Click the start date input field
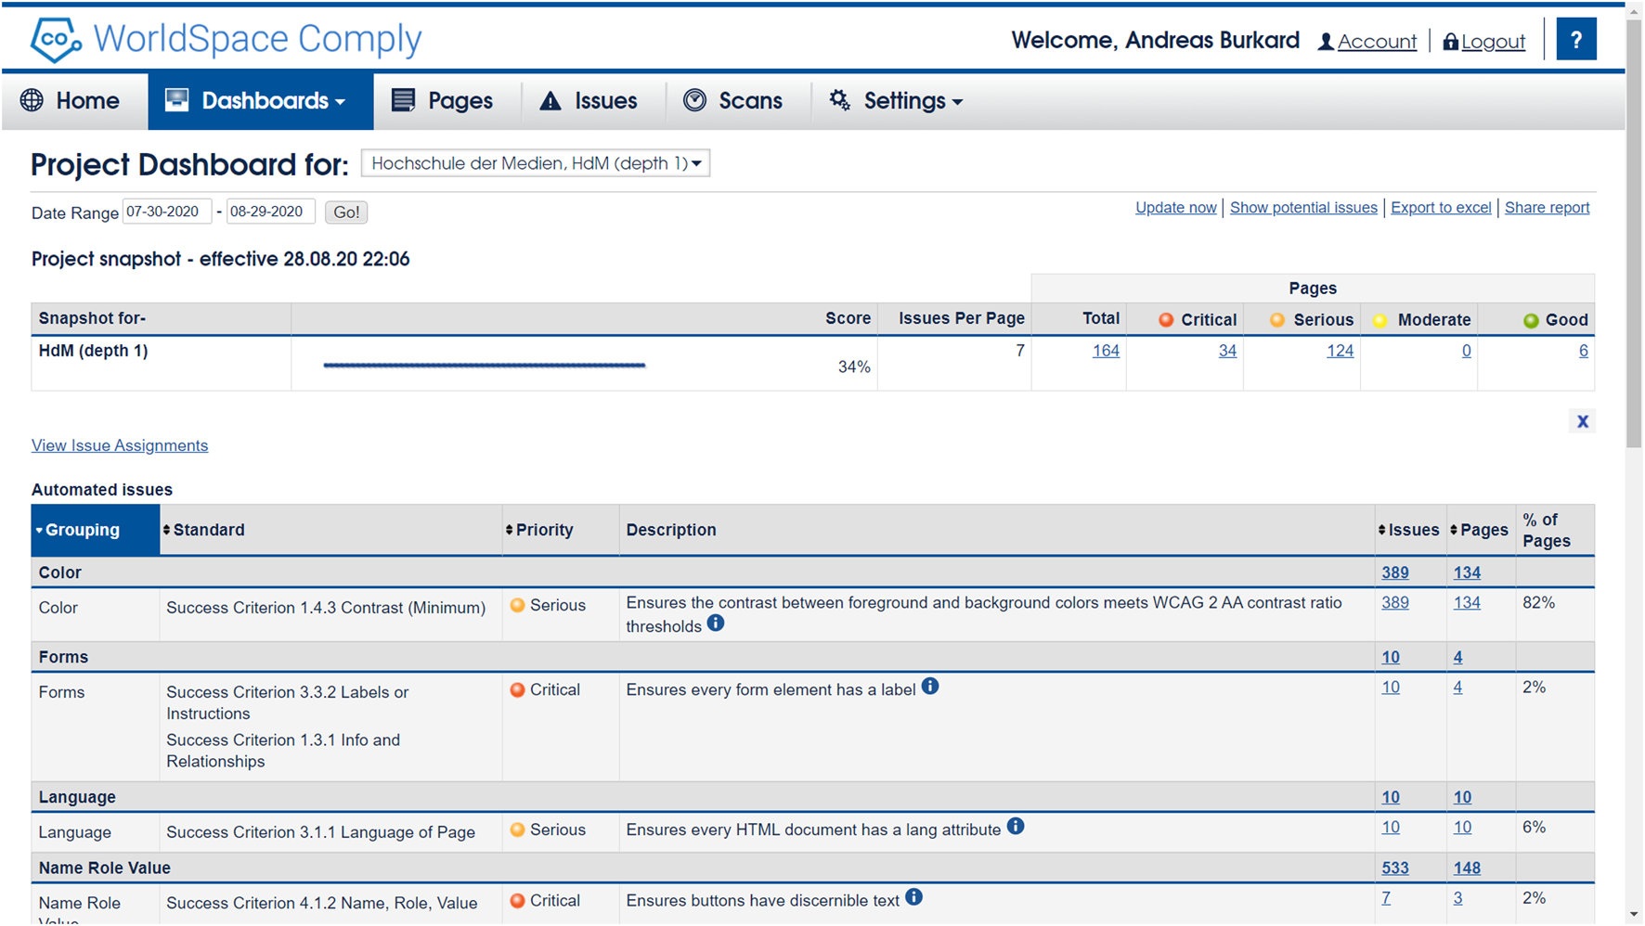 tap(166, 212)
